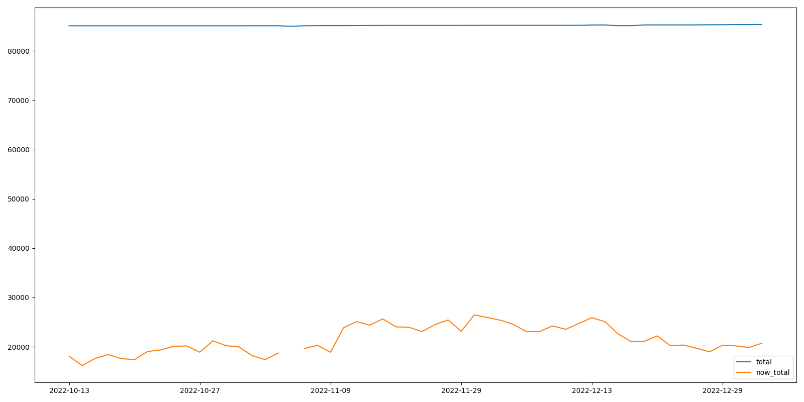The width and height of the screenshot is (804, 402).
Task: Click the y-axis label 50000
Action: coord(19,199)
